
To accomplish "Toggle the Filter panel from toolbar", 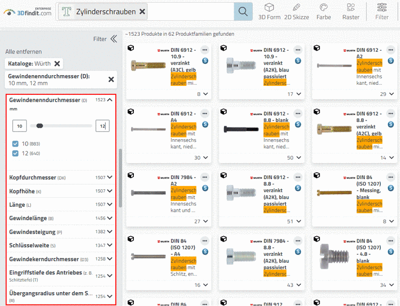I will pos(382,12).
